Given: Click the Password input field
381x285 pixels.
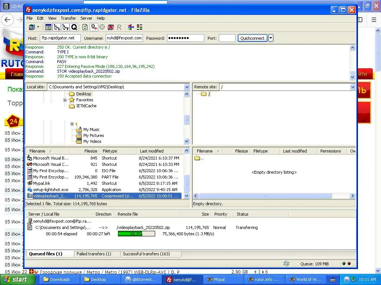Looking at the screenshot, I should tap(185, 38).
